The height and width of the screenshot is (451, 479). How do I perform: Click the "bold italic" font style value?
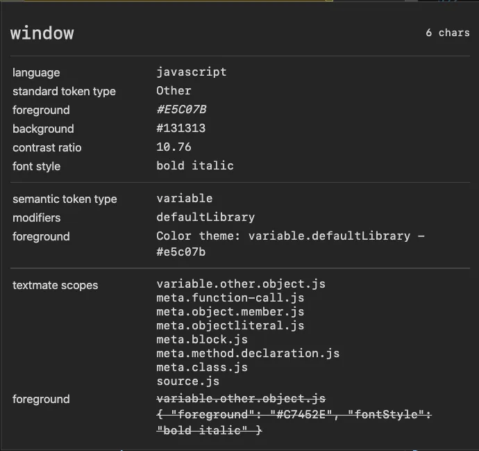(x=194, y=165)
